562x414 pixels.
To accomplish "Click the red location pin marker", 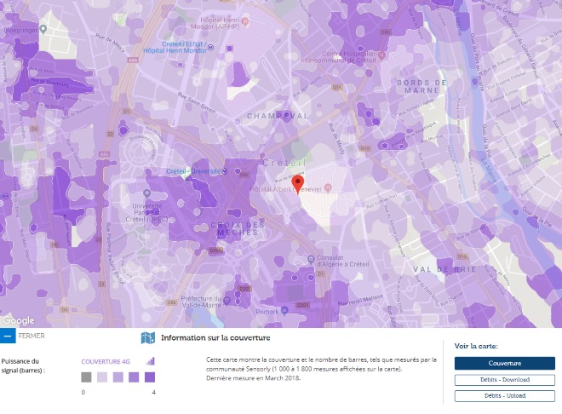I will click(x=297, y=185).
